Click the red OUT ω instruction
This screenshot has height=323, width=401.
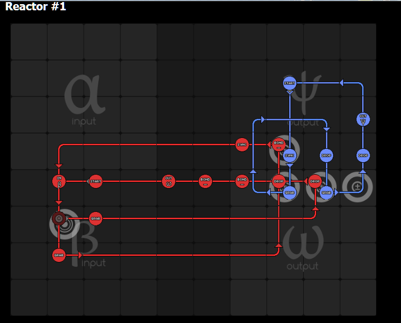pyautogui.click(x=169, y=181)
